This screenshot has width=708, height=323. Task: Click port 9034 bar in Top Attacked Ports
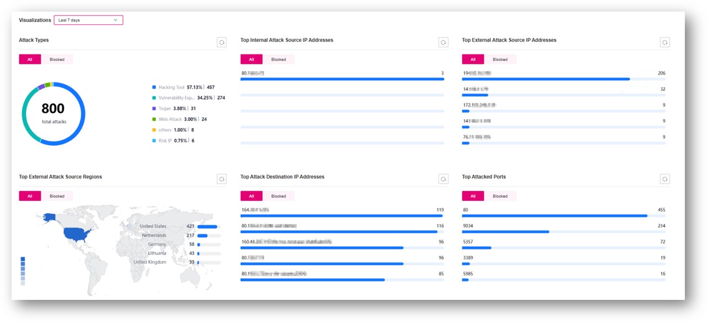(506, 232)
